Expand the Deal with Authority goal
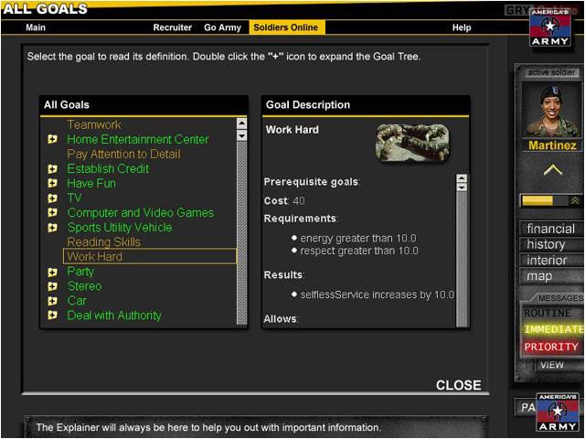 [x=53, y=316]
